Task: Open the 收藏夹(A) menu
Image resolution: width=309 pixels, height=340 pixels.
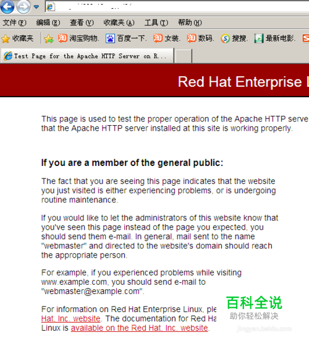Action: 119,22
